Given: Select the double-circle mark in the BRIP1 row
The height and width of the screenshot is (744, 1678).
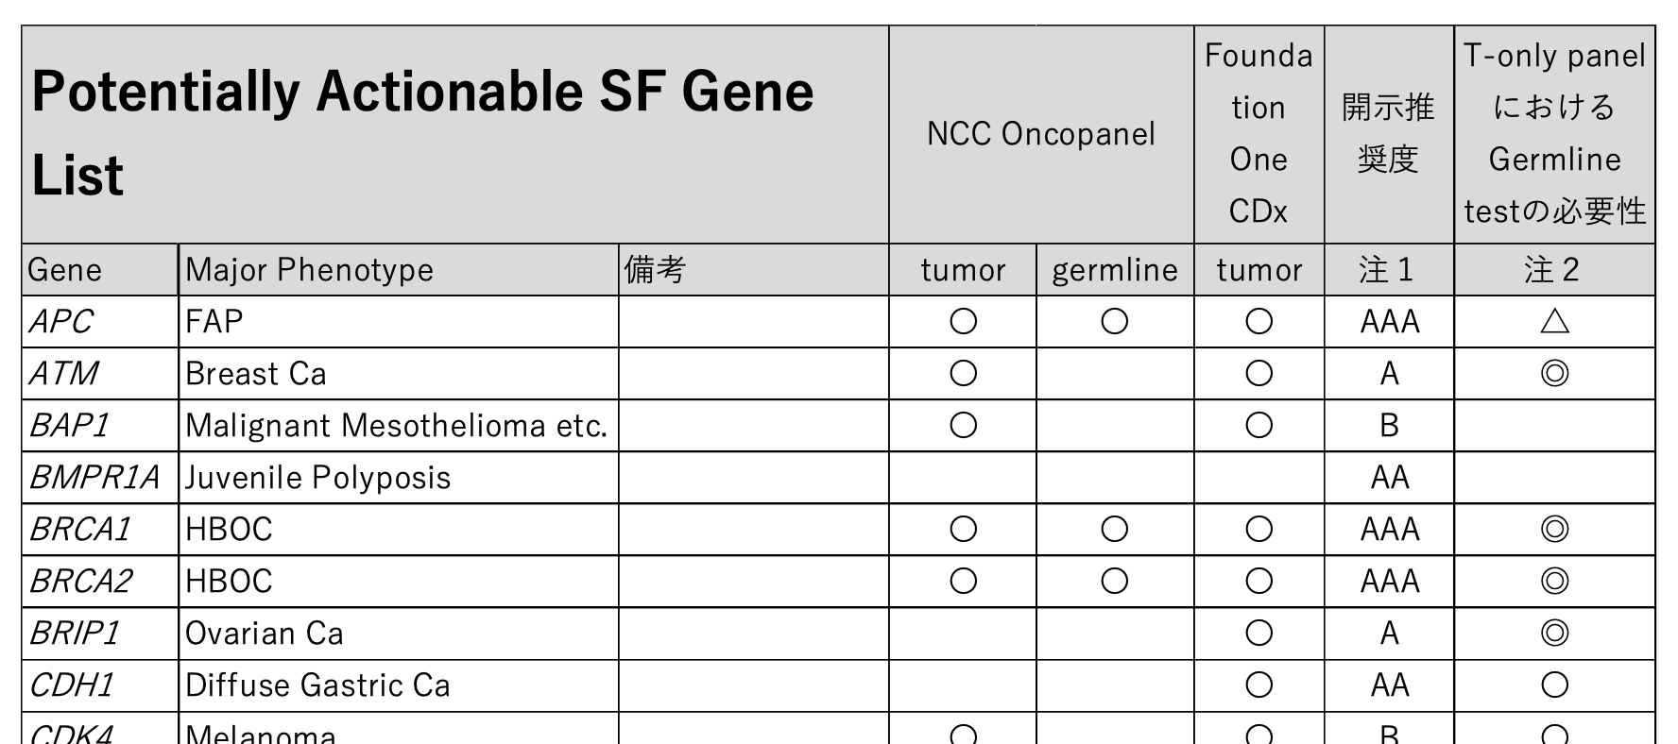Looking at the screenshot, I should [1554, 633].
